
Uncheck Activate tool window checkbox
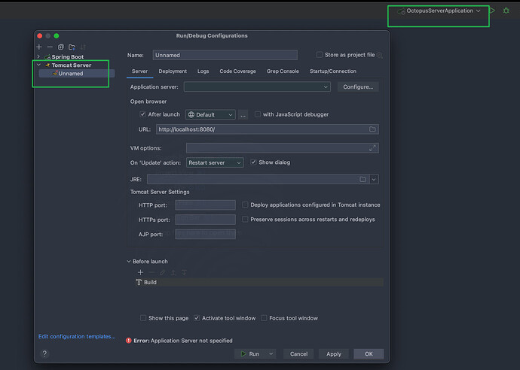pos(197,317)
